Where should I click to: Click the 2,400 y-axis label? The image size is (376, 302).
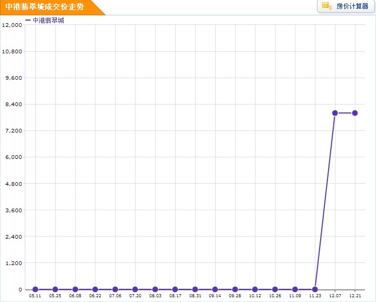coord(14,237)
